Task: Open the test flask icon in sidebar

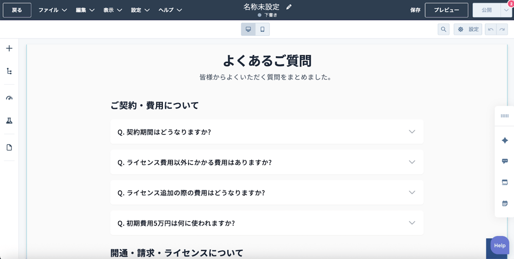Action: click(9, 121)
